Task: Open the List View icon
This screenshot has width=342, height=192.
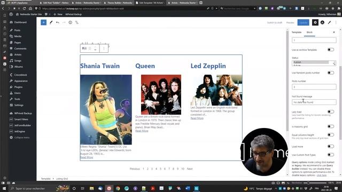Action: click(x=77, y=22)
